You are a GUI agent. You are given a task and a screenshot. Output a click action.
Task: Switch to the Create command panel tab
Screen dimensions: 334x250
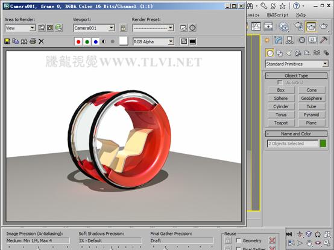pos(267,40)
